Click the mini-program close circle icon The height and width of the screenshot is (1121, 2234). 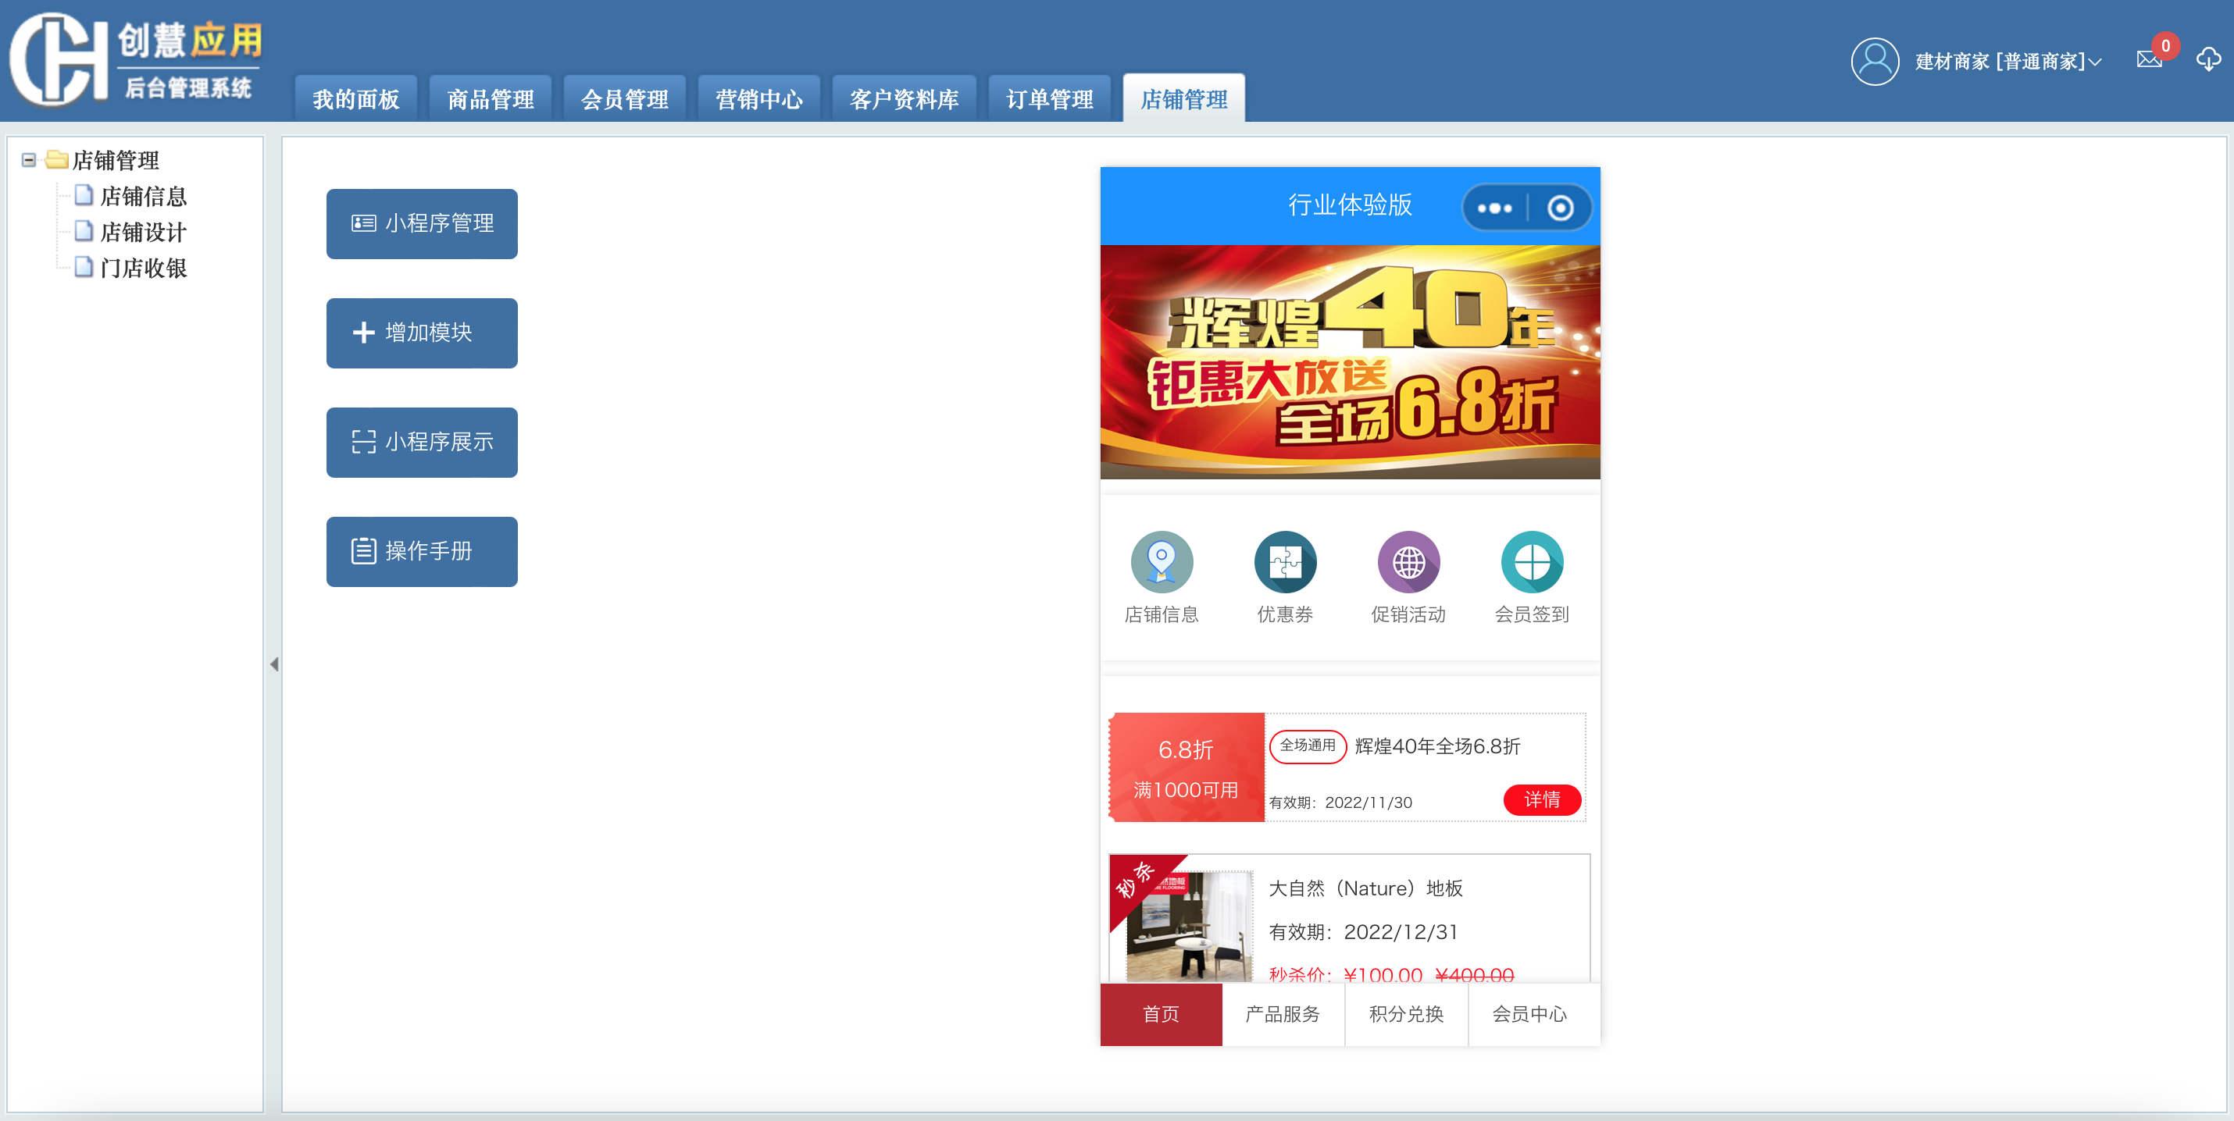pos(1560,208)
